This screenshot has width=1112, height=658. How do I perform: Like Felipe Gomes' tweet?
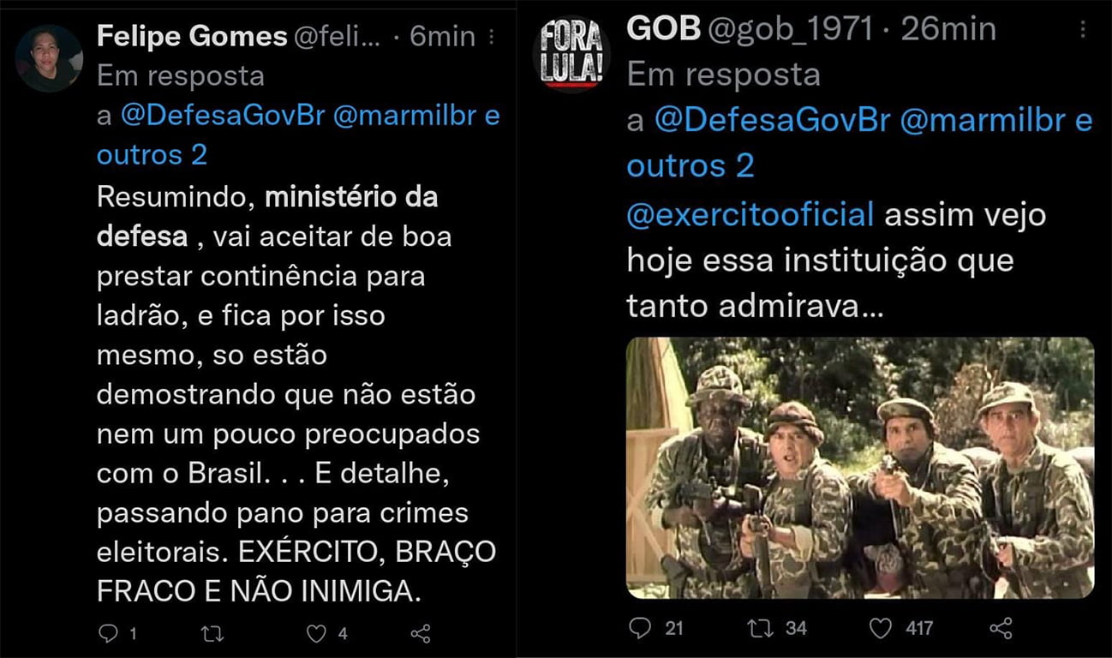[x=317, y=634]
